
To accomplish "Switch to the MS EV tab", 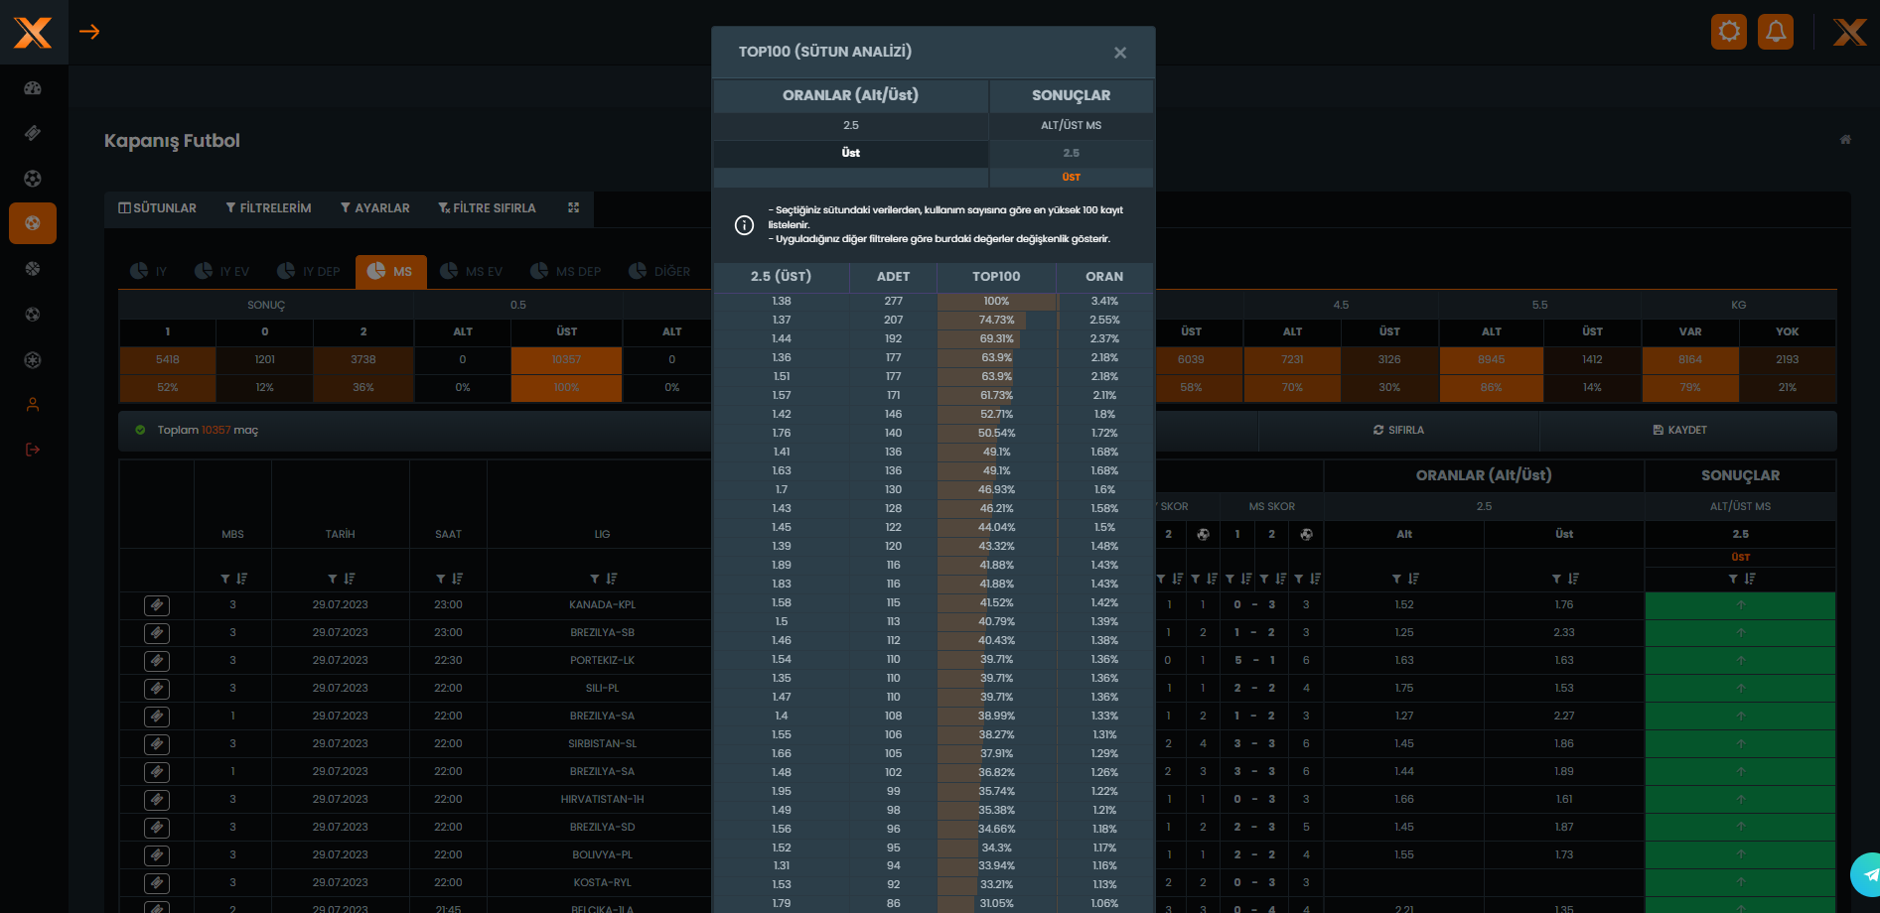I will [472, 272].
